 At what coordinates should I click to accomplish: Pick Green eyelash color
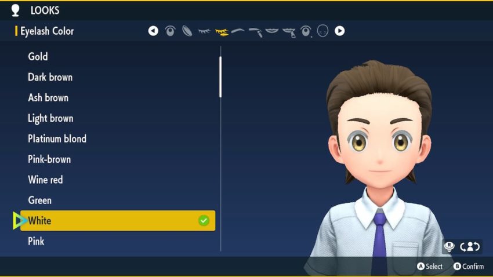118,201
